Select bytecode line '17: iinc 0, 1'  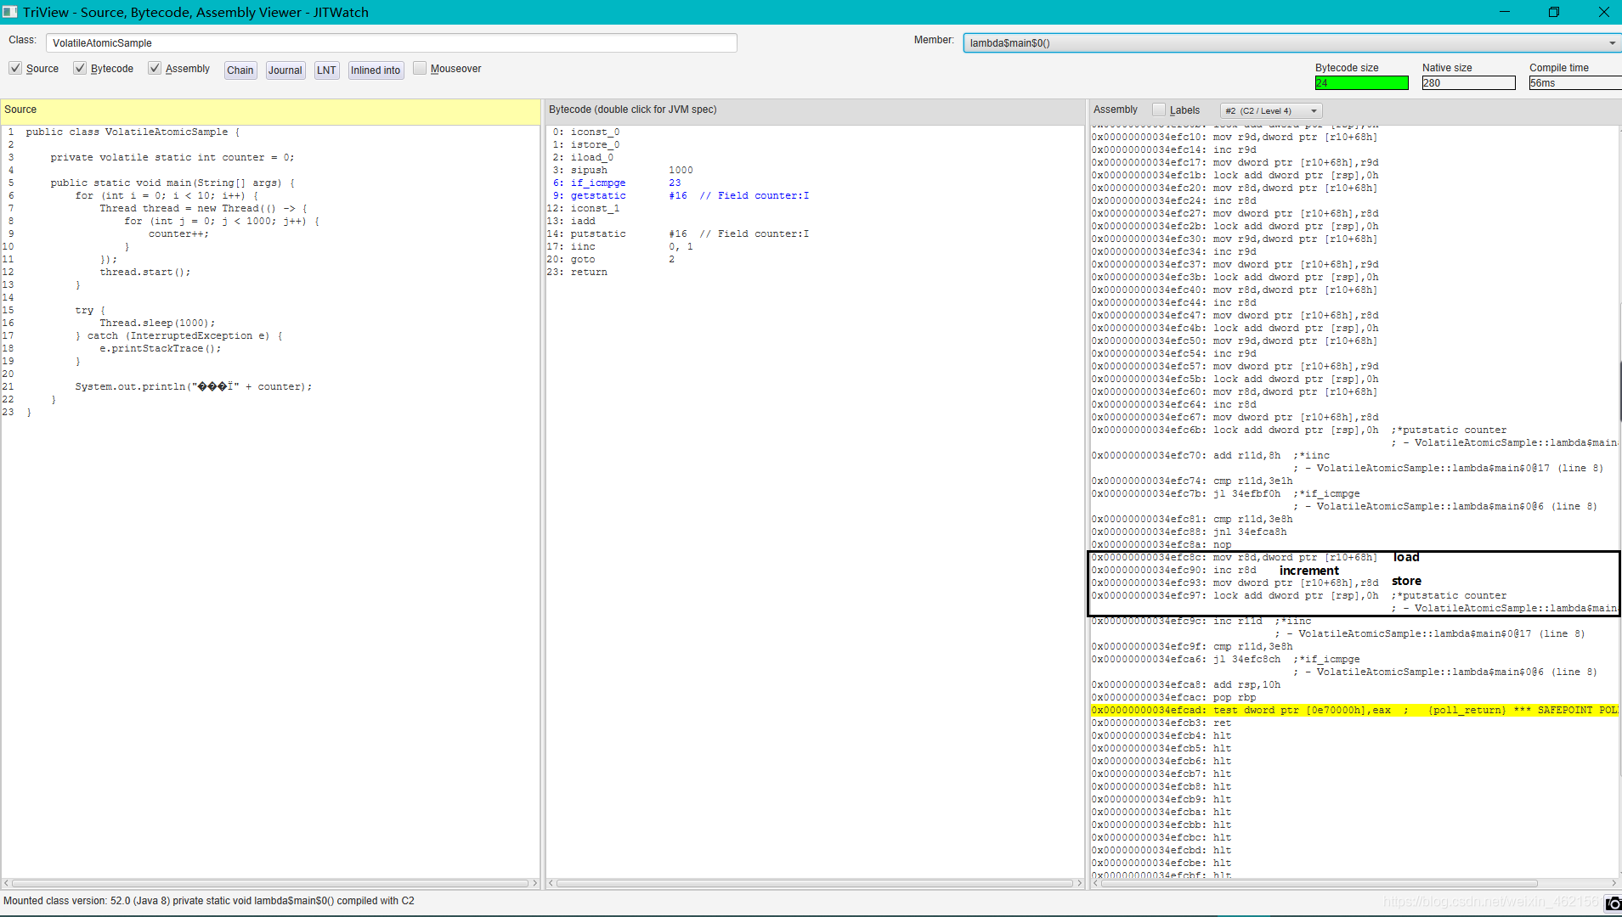click(620, 246)
